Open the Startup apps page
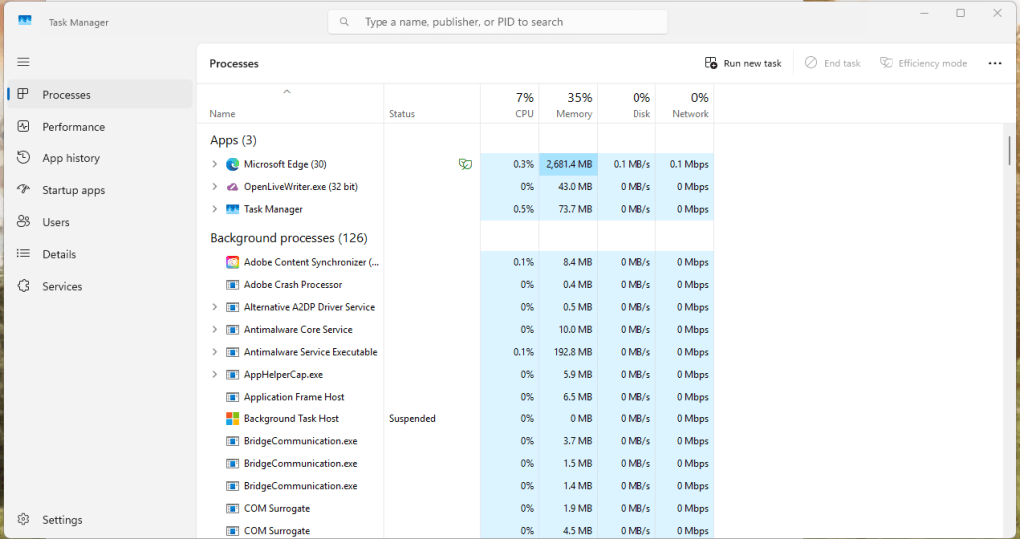This screenshot has width=1020, height=539. tap(73, 190)
